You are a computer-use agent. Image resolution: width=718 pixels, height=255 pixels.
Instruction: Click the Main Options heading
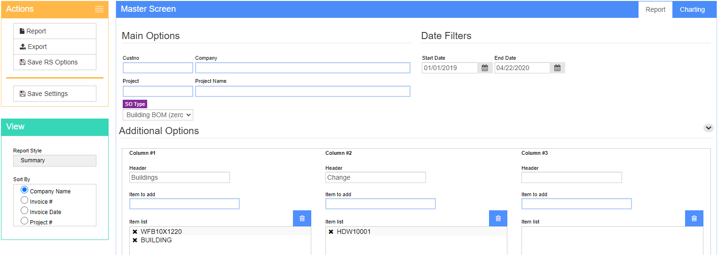click(150, 36)
